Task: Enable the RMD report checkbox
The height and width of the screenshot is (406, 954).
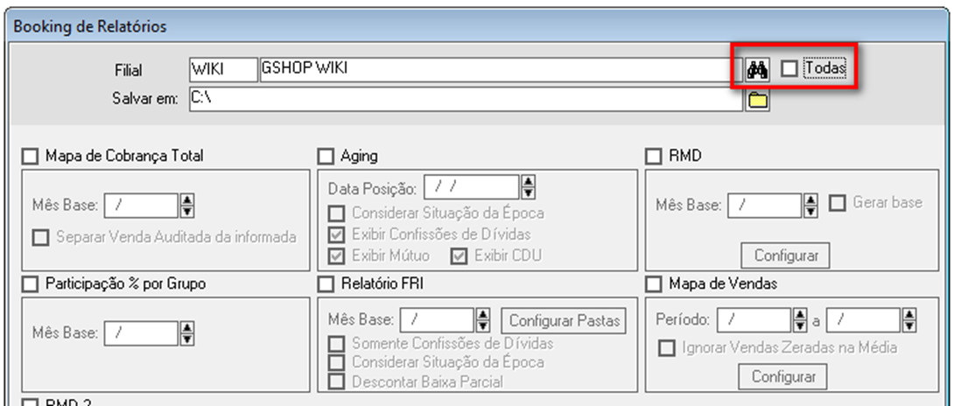Action: (654, 157)
